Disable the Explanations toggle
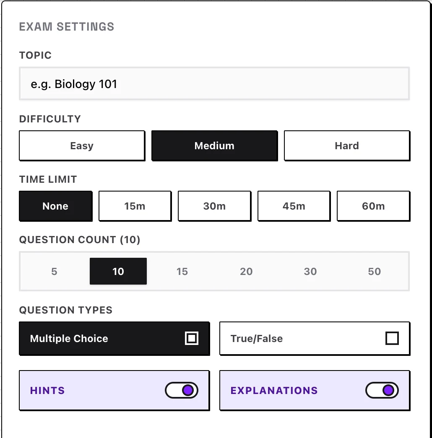 (381, 390)
